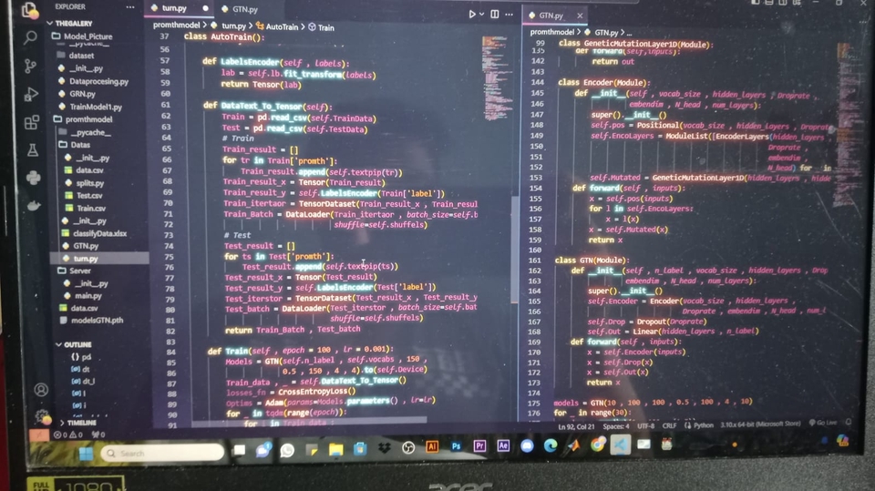Open the notifications bell in status bar

849,423
